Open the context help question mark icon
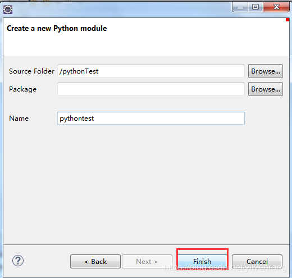 (x=18, y=261)
